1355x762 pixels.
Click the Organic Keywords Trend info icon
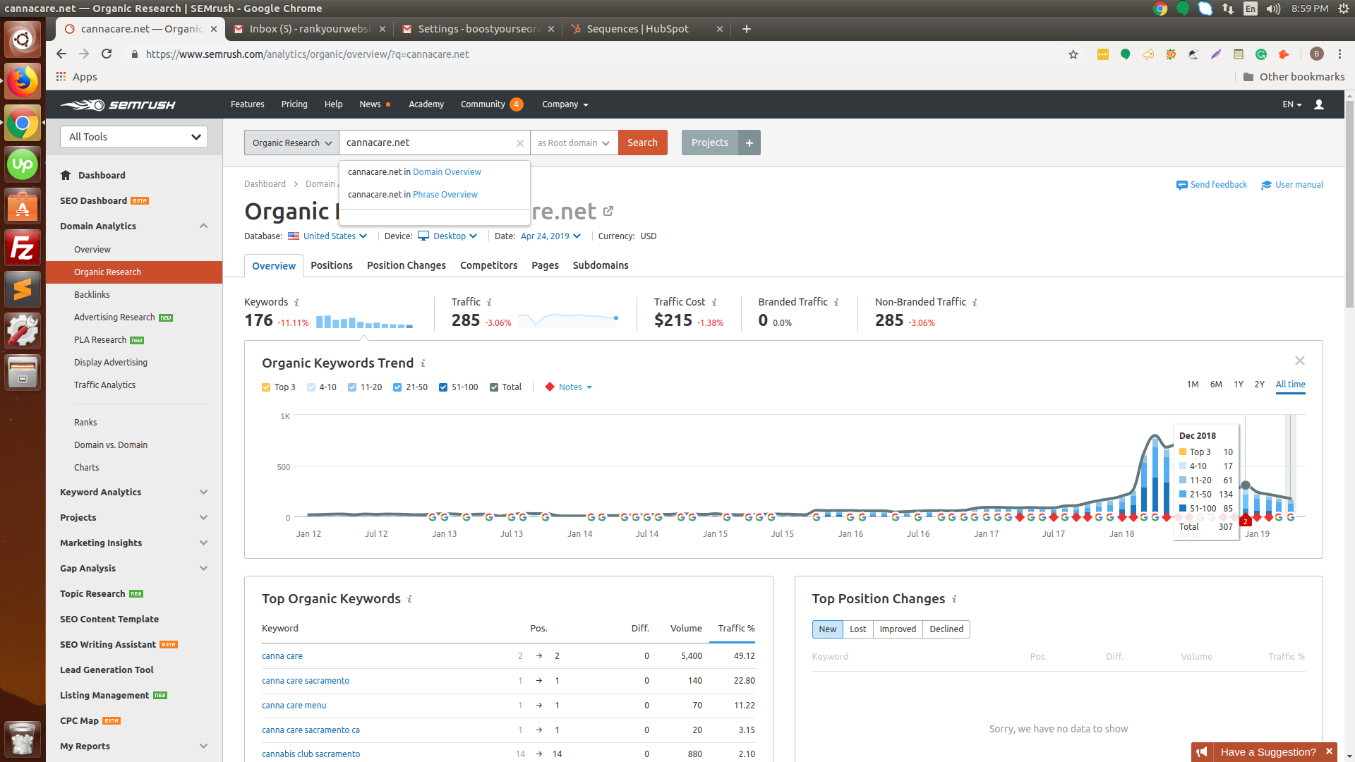click(x=423, y=363)
